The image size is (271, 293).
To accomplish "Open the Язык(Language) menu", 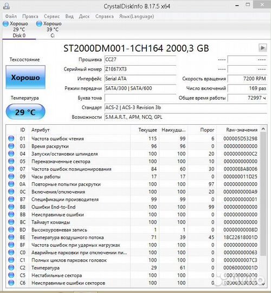I will tap(137, 16).
